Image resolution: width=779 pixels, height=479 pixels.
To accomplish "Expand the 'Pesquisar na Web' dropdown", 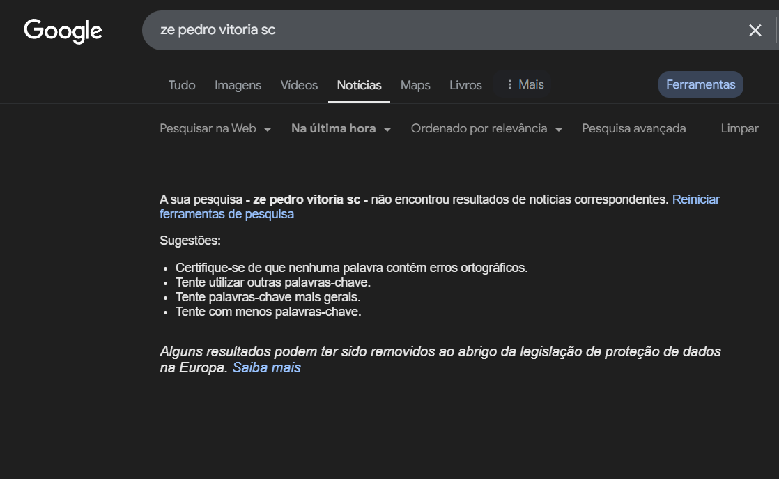I will tap(215, 129).
